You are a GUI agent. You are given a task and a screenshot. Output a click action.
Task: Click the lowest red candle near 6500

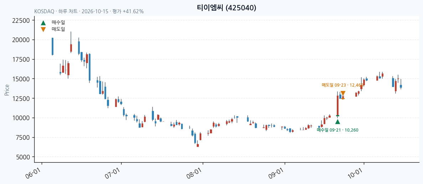point(198,145)
